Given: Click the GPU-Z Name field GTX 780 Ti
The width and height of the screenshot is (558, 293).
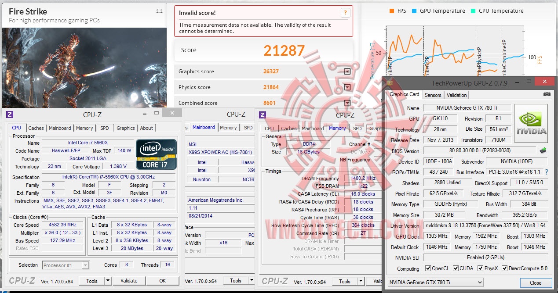Looking at the screenshot, I should point(467,108).
